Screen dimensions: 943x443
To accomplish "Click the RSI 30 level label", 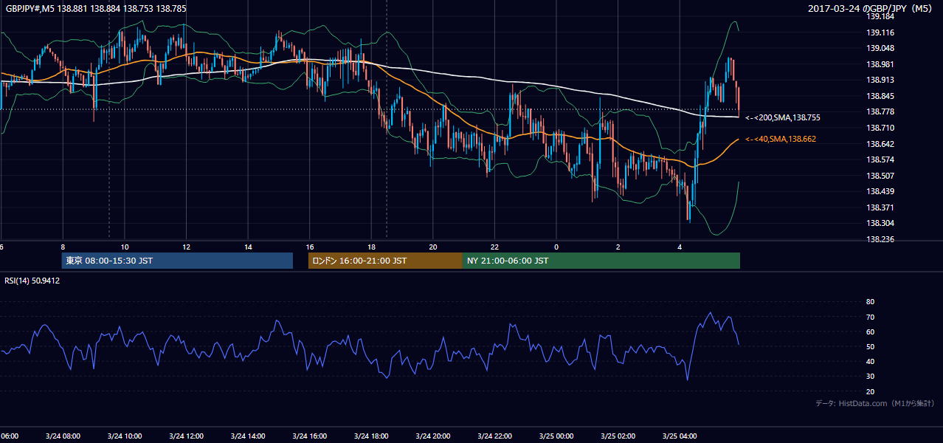I will [870, 376].
